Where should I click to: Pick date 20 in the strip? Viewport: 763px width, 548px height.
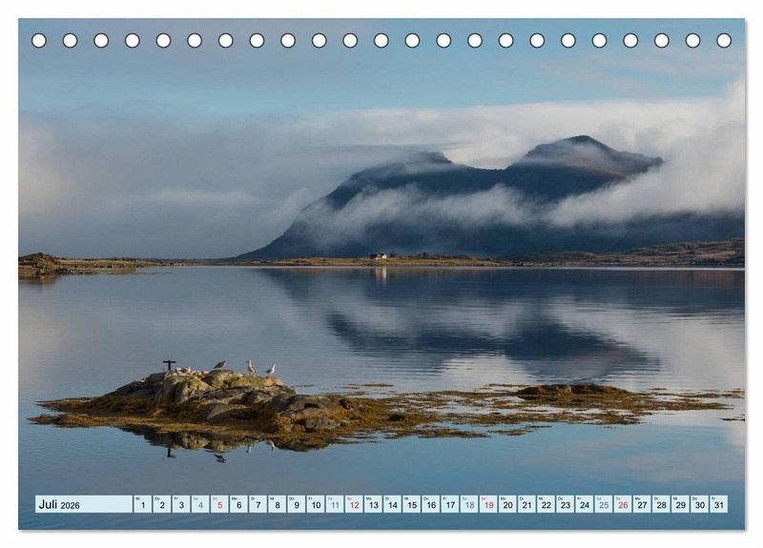click(x=507, y=504)
